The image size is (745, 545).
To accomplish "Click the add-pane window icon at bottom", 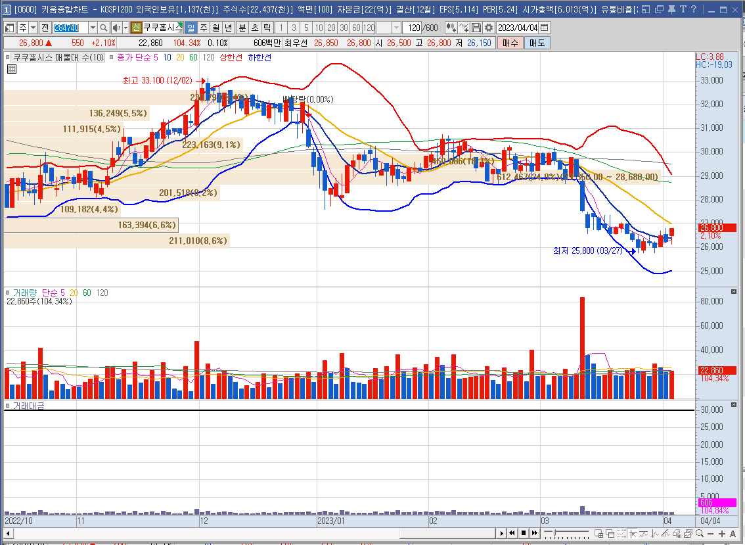I will click(x=599, y=534).
